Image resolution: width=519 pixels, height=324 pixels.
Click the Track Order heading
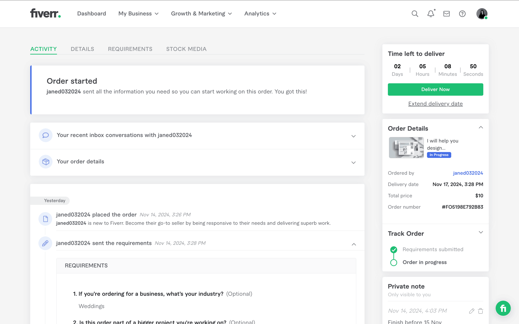[x=406, y=234]
